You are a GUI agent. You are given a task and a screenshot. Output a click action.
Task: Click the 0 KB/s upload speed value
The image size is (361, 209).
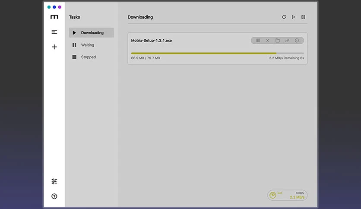300,193
